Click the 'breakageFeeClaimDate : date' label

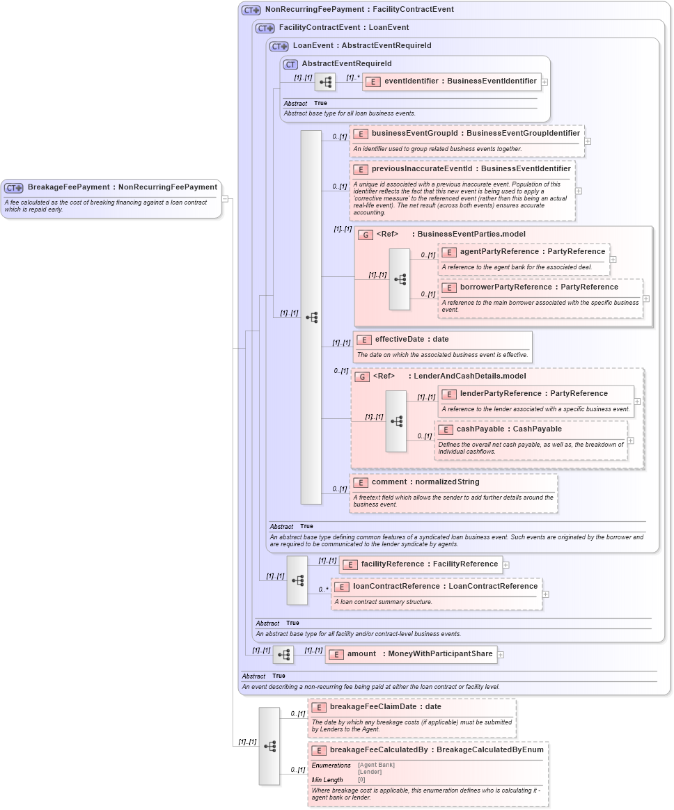386,707
